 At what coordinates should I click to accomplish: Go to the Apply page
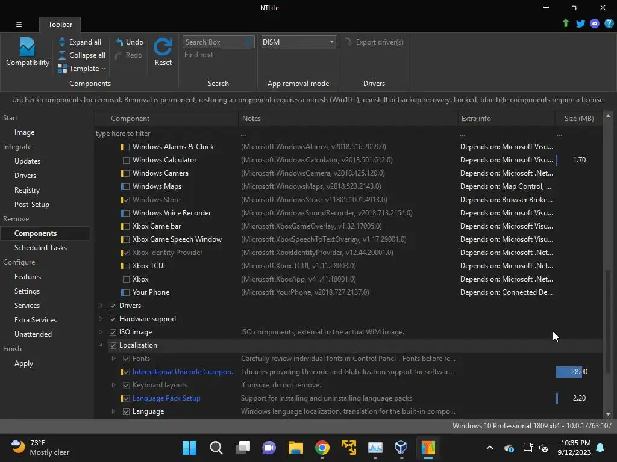[23, 363]
